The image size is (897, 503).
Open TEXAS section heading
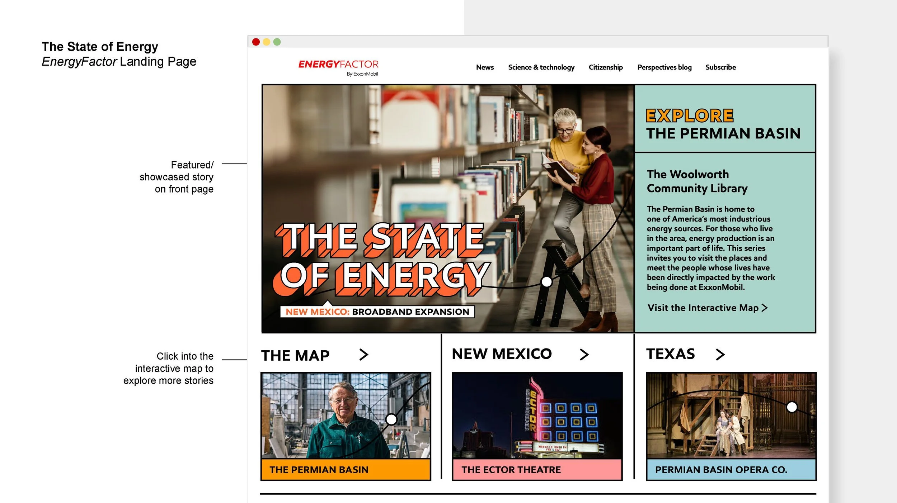tap(671, 354)
